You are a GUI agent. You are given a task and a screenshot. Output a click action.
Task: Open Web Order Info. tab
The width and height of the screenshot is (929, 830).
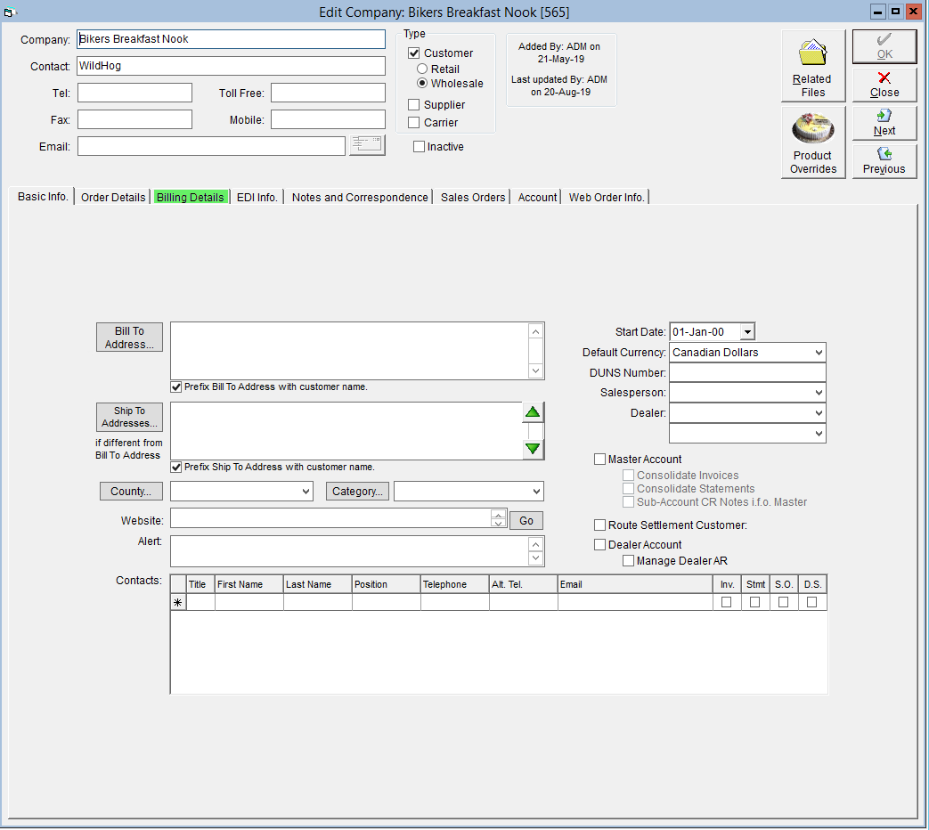point(606,198)
